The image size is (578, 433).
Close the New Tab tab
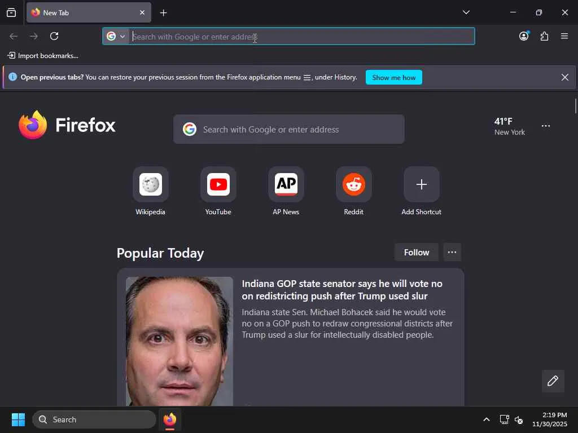(142, 12)
